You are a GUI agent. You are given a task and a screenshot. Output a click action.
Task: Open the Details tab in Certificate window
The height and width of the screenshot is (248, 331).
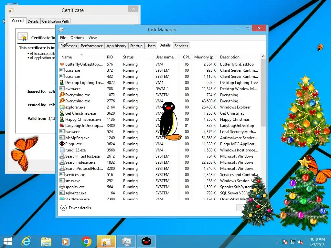click(x=33, y=21)
